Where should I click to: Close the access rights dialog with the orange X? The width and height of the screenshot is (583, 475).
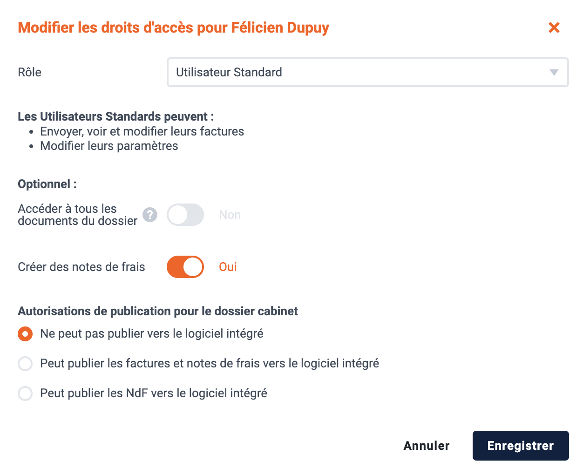point(554,27)
